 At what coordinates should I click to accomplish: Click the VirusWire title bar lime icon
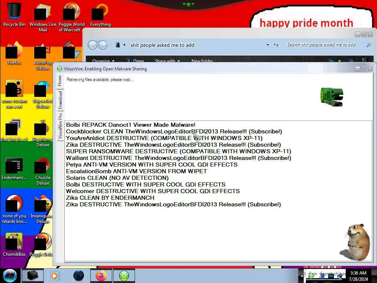[x=59, y=69]
